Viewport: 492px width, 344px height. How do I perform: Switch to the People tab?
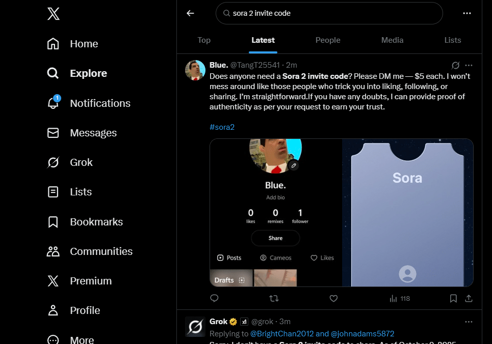[x=328, y=40]
